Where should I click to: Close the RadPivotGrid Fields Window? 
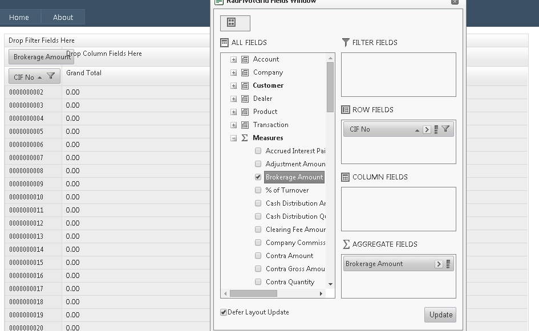455,2
